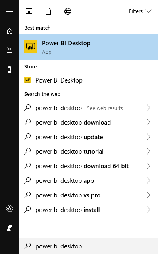This screenshot has height=254, width=158.
Task: Filter results by Apps icon
Action: [29, 11]
